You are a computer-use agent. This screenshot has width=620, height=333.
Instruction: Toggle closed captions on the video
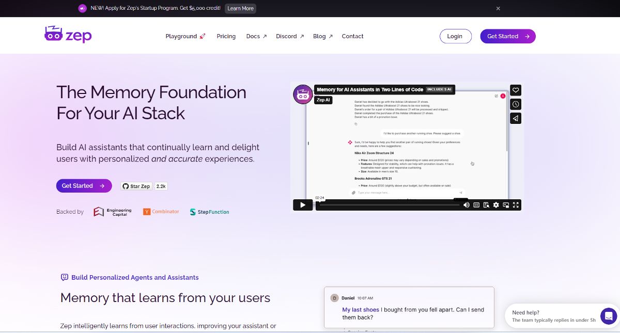coord(476,205)
